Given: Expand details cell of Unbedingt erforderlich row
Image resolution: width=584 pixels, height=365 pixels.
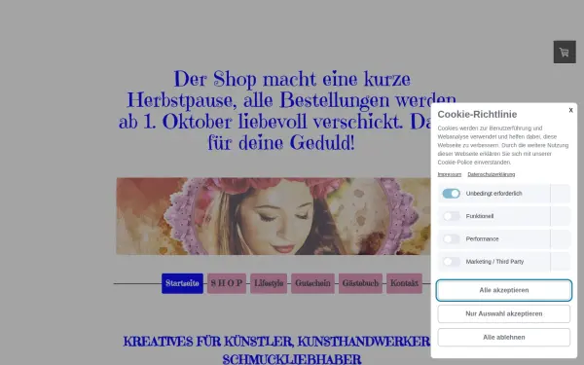Looking at the screenshot, I should (561, 194).
